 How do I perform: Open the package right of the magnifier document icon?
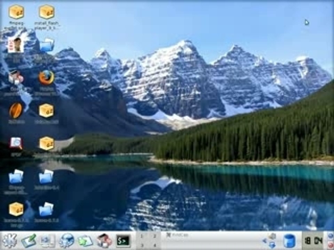(x=47, y=143)
